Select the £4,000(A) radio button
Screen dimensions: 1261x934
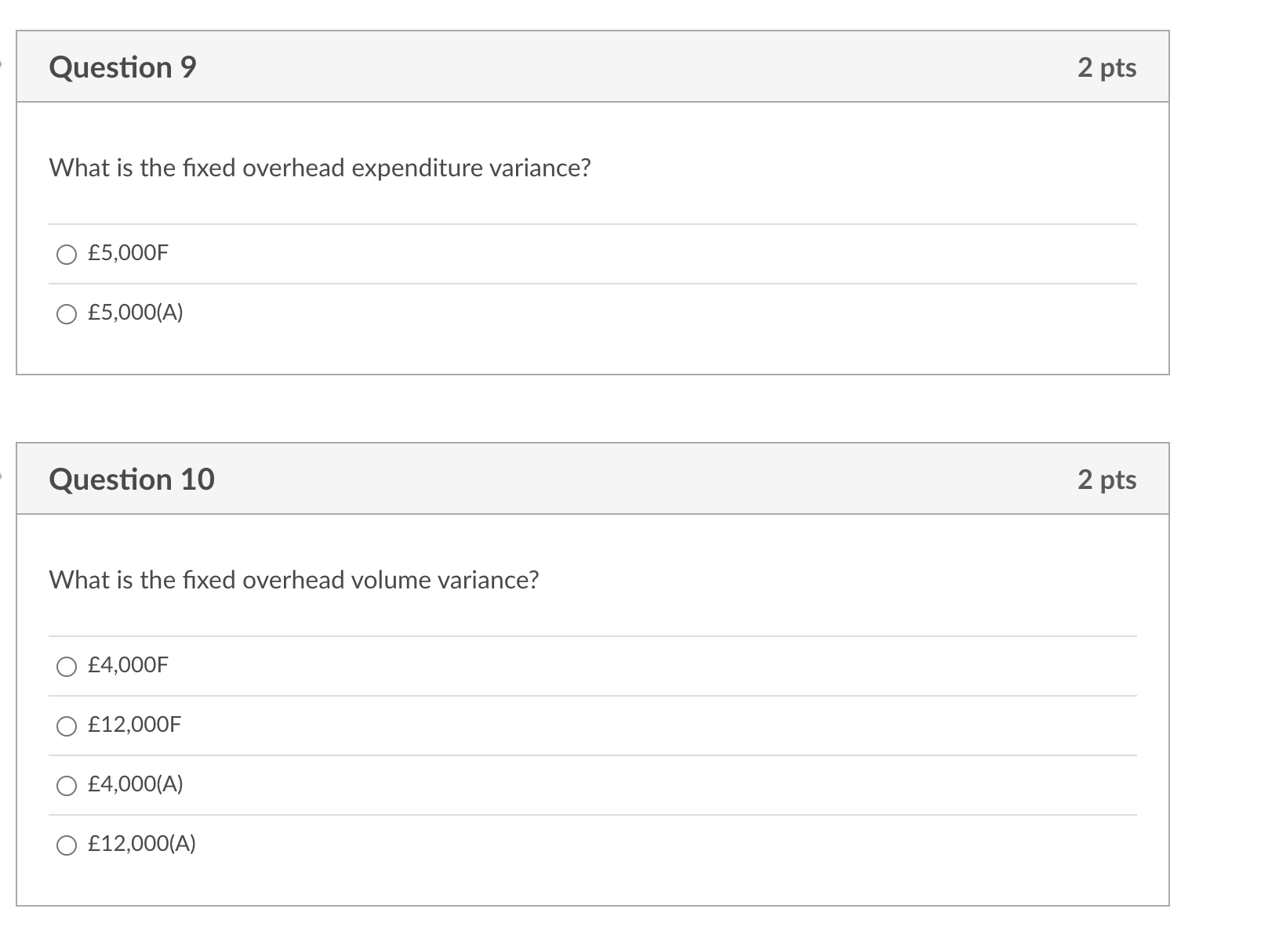point(67,785)
